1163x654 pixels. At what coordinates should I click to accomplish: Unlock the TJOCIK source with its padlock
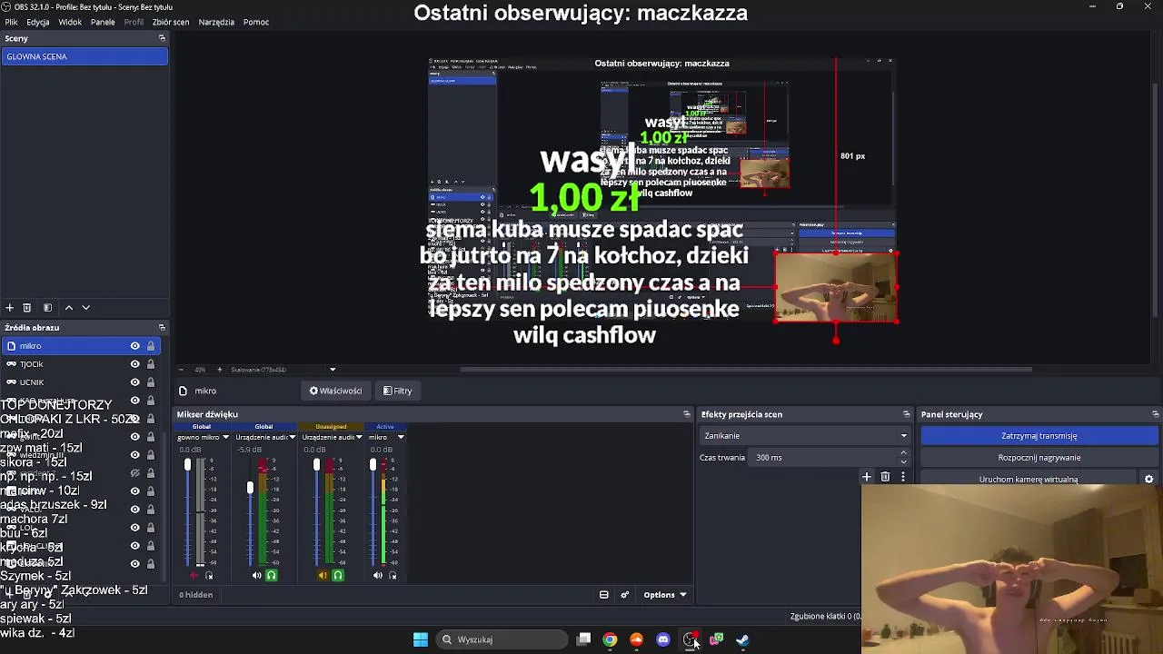click(151, 364)
